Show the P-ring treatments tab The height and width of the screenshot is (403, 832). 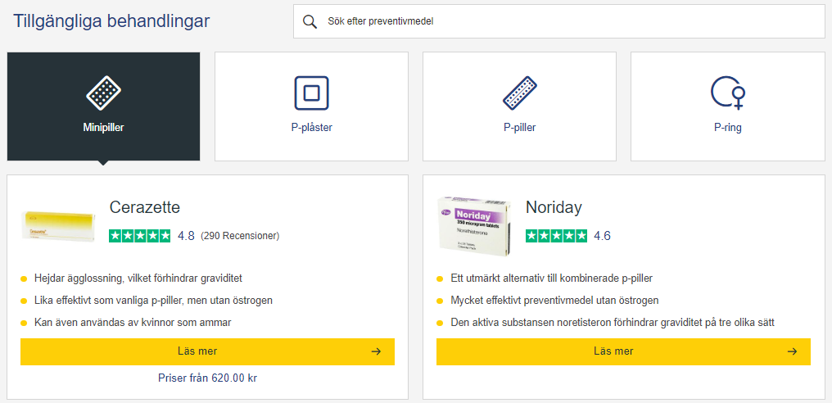727,106
